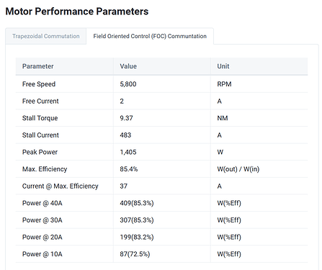Click the Power @ 20A value 199(83.2%)
The height and width of the screenshot is (270, 322).
(x=137, y=237)
